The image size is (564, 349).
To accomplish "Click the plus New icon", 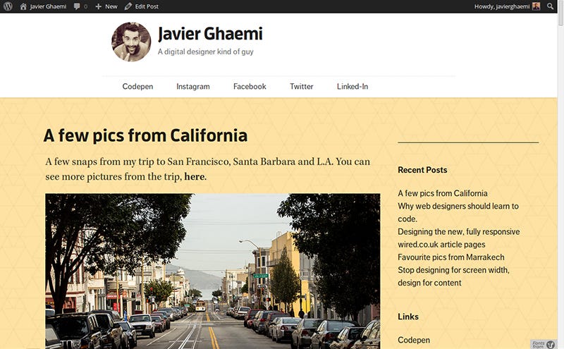I will pos(98,6).
